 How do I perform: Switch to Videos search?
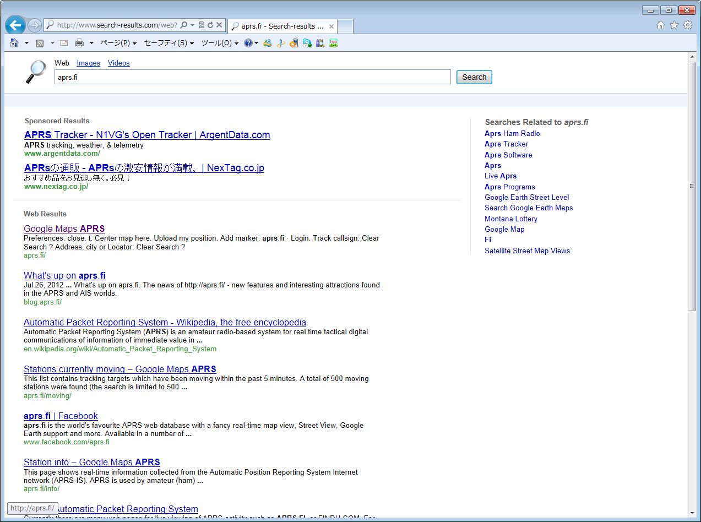point(118,63)
